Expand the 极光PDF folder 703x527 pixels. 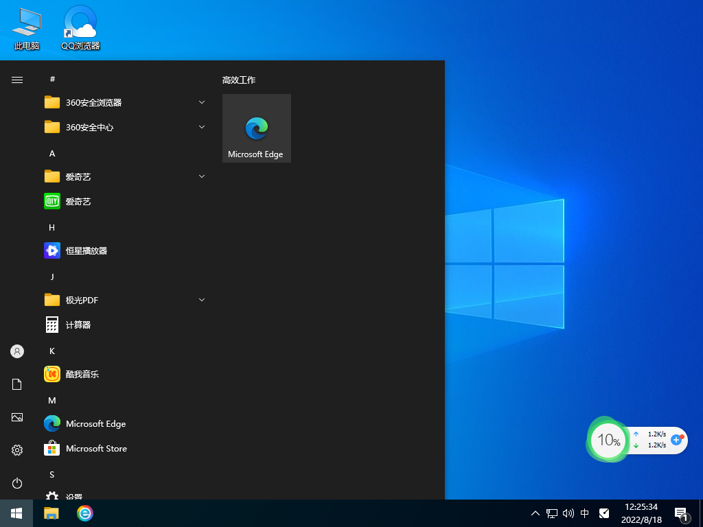pos(201,300)
